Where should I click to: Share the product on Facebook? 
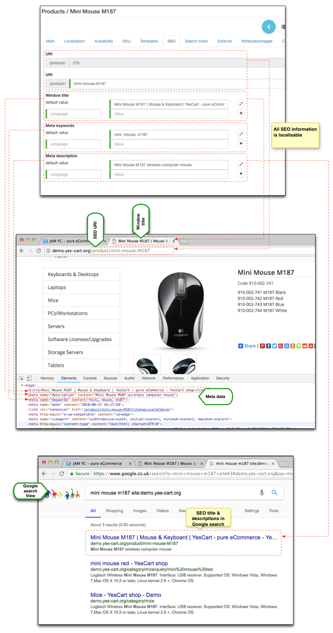click(x=268, y=346)
